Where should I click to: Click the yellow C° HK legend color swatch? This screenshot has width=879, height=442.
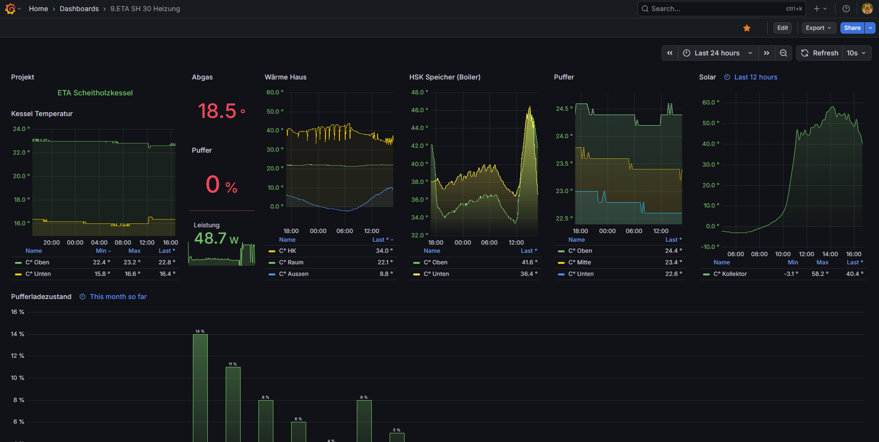coord(272,251)
